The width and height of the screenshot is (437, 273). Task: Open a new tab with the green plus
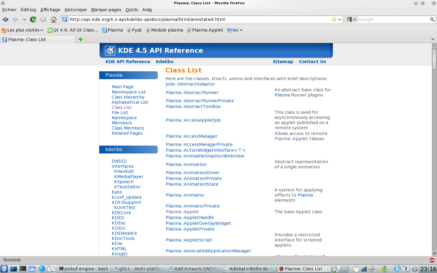tap(81, 39)
